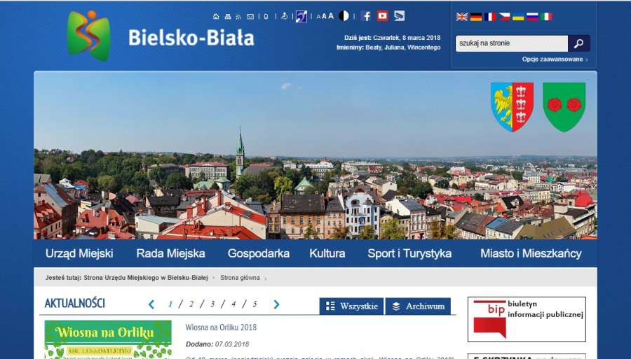The image size is (631, 359).
Task: Click the date text 'Czwartek, 8 marca 2018'
Action: click(x=407, y=38)
